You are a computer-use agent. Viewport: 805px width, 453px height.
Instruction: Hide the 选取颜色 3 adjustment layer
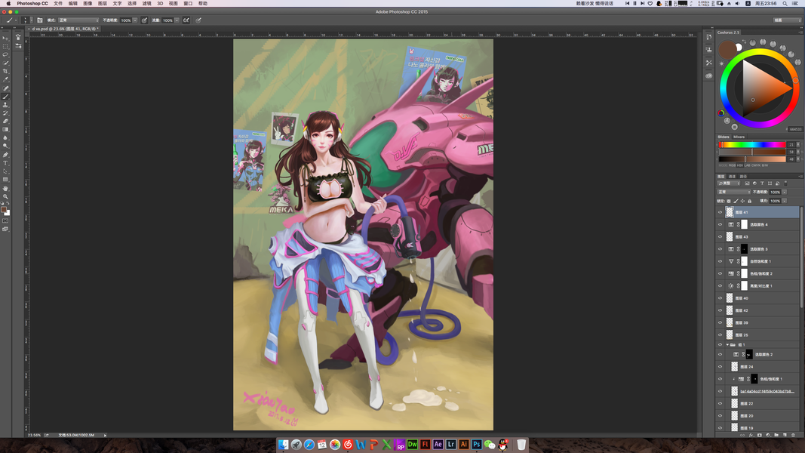[x=720, y=249]
